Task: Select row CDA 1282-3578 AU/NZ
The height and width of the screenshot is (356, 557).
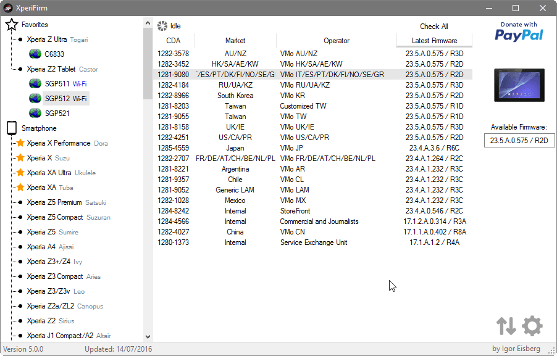Action: (312, 54)
